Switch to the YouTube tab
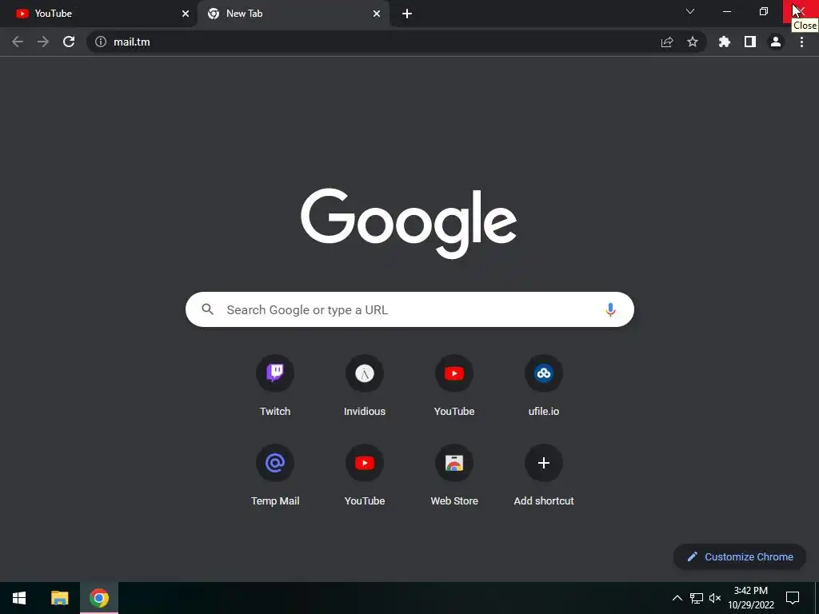 click(x=99, y=14)
